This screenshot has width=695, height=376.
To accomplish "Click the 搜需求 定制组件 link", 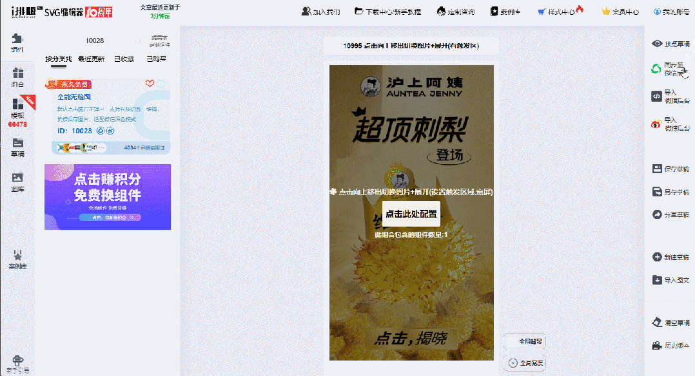I will click(160, 41).
